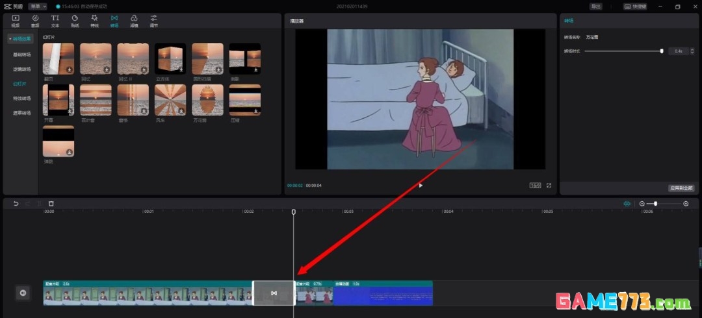
Task: Choose the 立方体 cube transition thumbnail
Action: [170, 58]
